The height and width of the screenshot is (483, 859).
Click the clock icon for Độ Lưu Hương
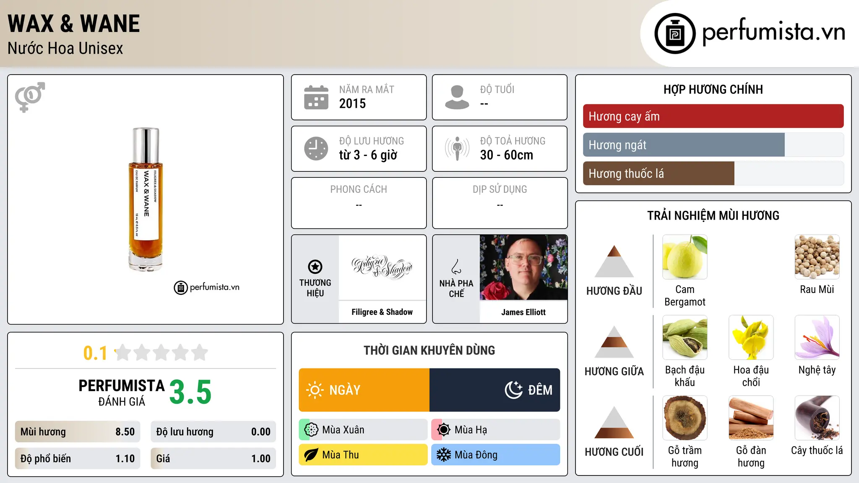click(316, 148)
